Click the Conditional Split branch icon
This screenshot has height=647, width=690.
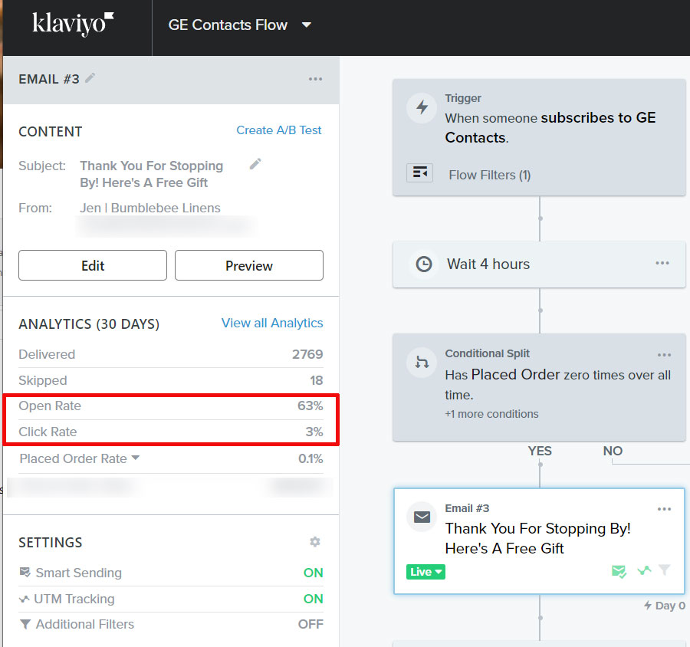pos(422,363)
